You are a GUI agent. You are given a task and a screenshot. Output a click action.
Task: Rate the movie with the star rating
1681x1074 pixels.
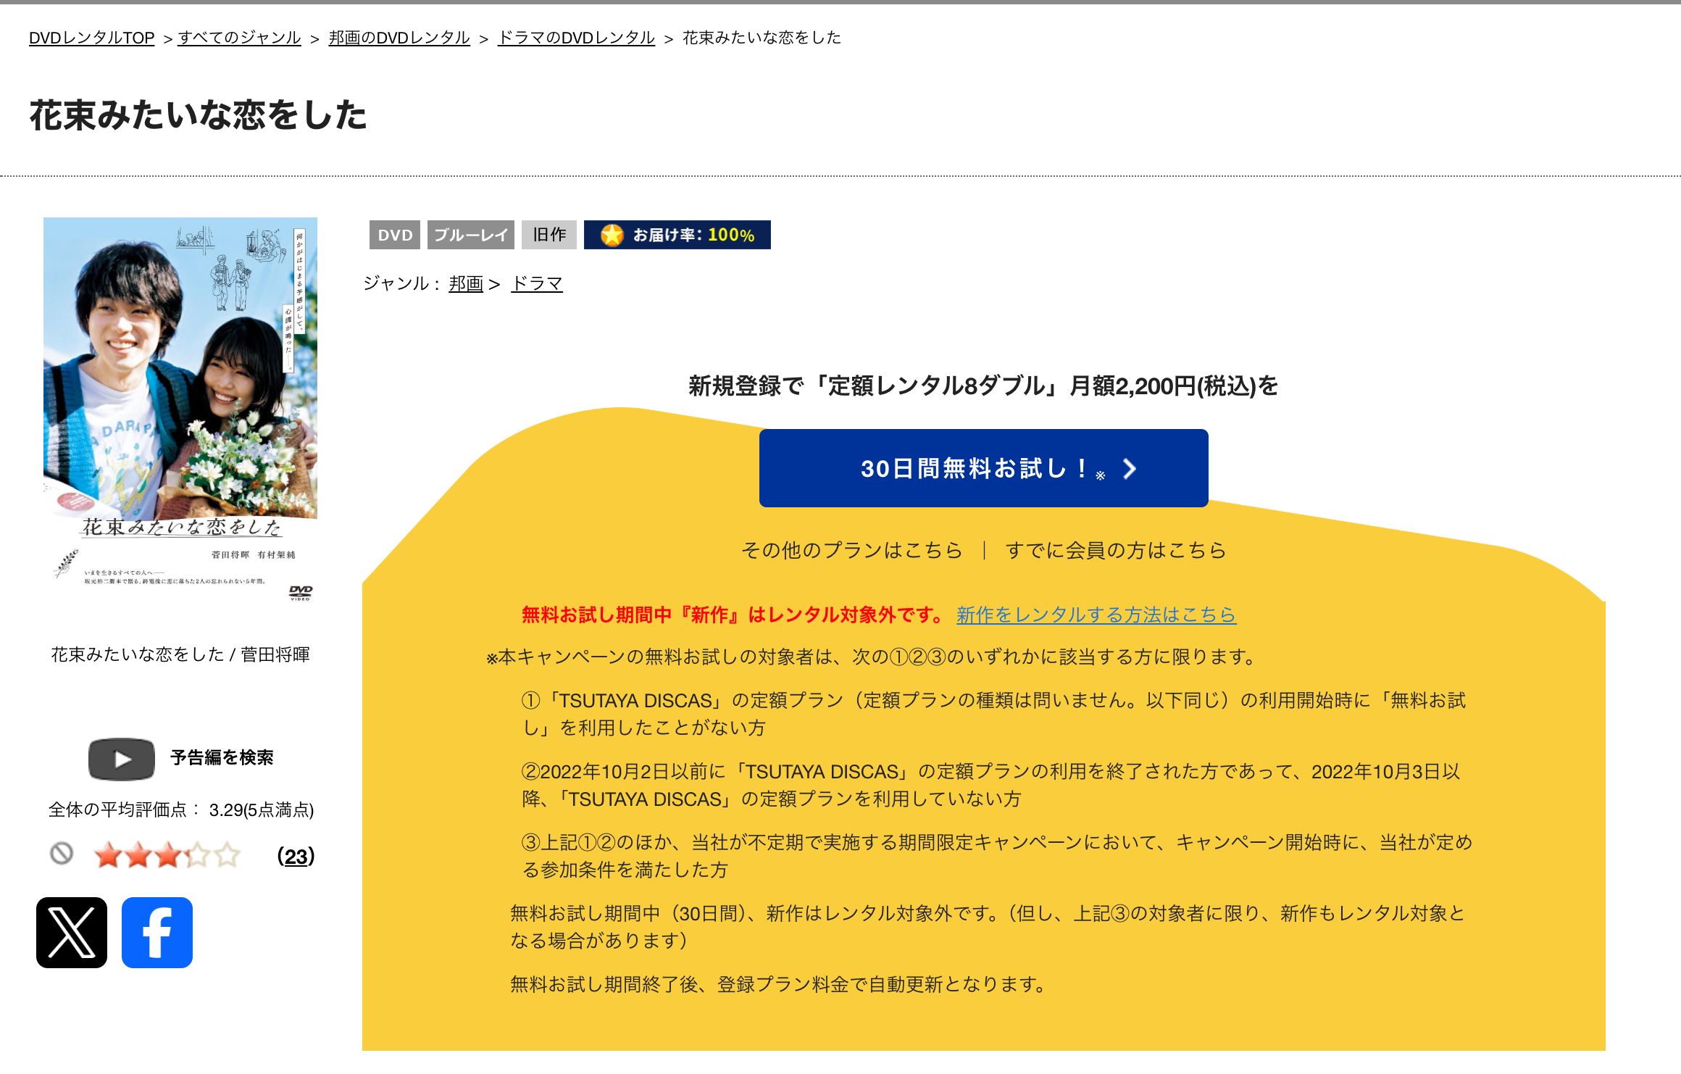tap(167, 855)
